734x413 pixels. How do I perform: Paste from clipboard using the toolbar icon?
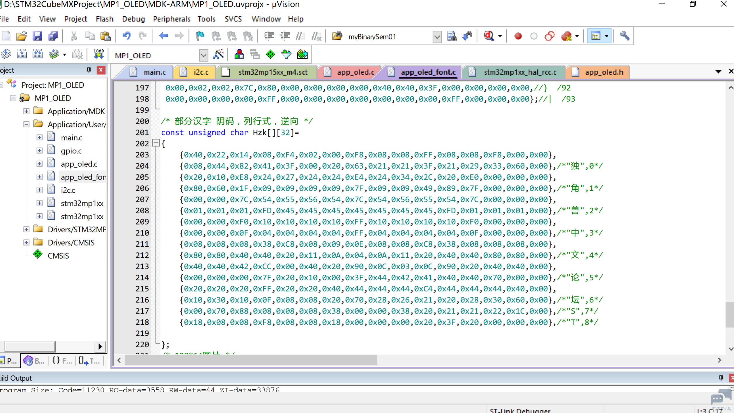105,36
